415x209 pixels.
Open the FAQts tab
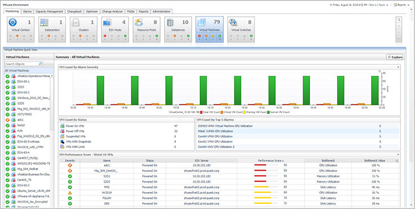point(131,11)
